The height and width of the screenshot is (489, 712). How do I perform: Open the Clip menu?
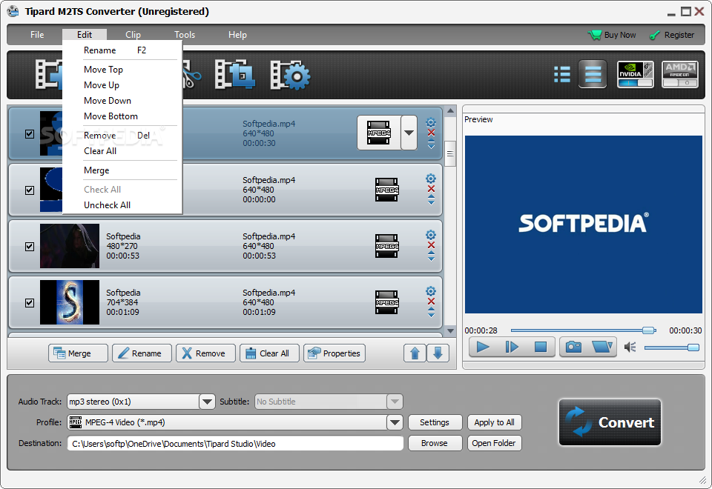point(133,35)
